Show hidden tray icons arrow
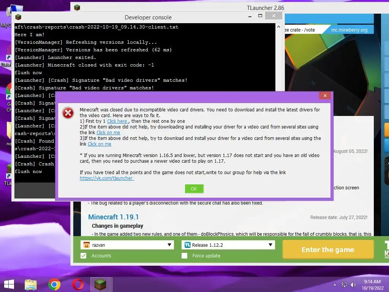Image resolution: width=389 pixels, height=292 pixels. [335, 285]
